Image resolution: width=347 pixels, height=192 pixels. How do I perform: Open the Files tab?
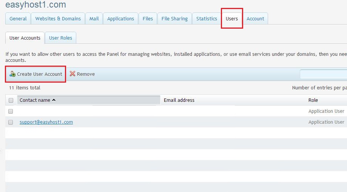click(x=148, y=18)
